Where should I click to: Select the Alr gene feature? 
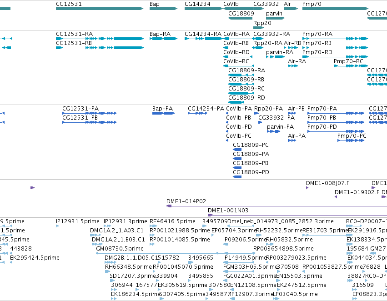291,9
